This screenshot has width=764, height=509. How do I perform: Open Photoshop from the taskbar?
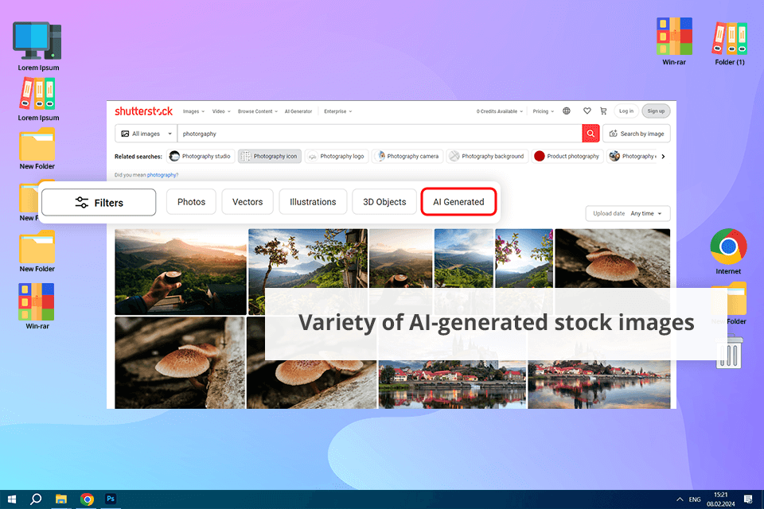(111, 499)
